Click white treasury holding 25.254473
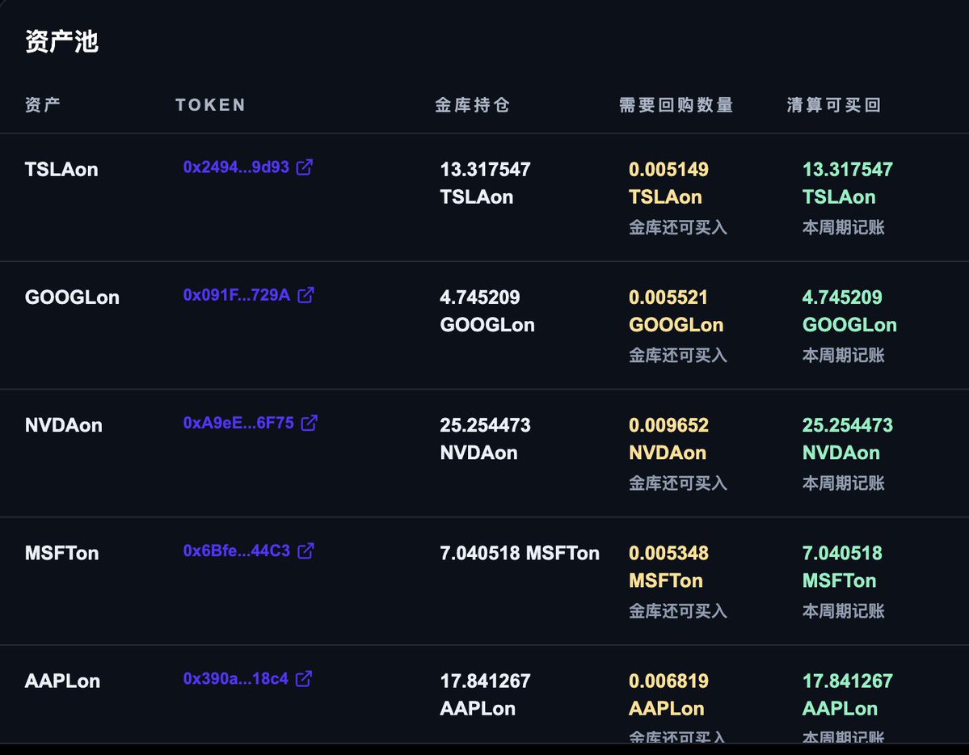The width and height of the screenshot is (969, 755). (x=485, y=425)
